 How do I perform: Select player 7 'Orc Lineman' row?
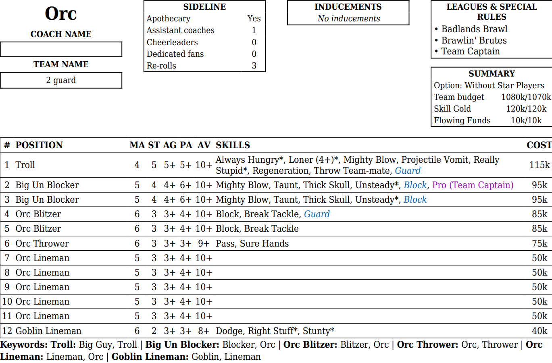(x=276, y=258)
